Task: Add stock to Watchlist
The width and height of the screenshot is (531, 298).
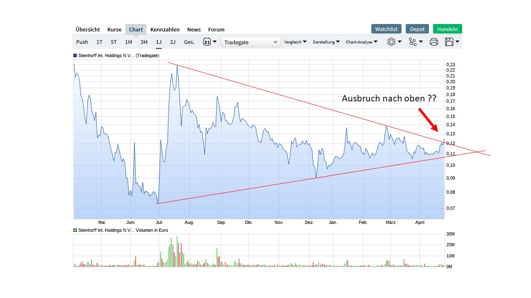Action: coord(386,29)
